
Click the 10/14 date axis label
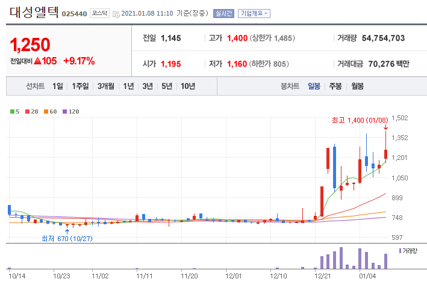17,276
